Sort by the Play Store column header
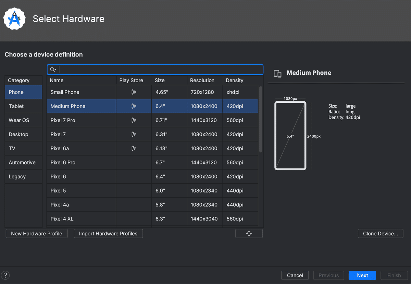411x284 pixels. [x=134, y=80]
